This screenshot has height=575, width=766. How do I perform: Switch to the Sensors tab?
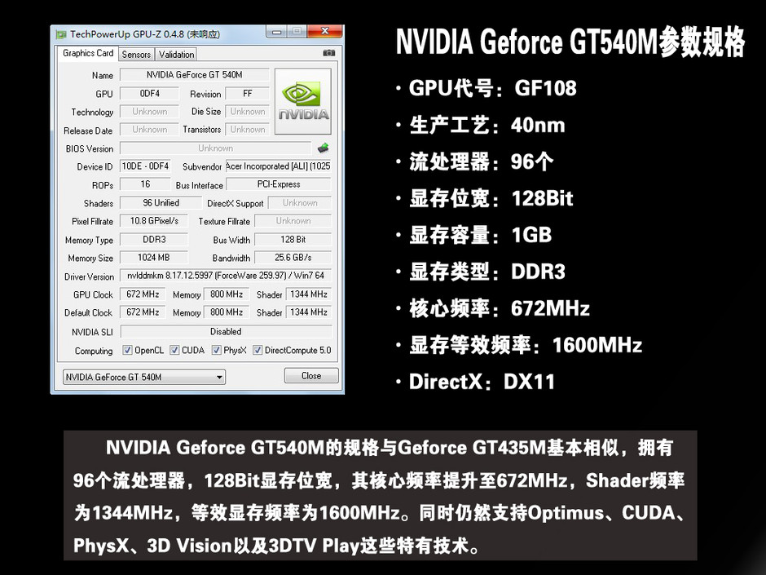point(135,54)
